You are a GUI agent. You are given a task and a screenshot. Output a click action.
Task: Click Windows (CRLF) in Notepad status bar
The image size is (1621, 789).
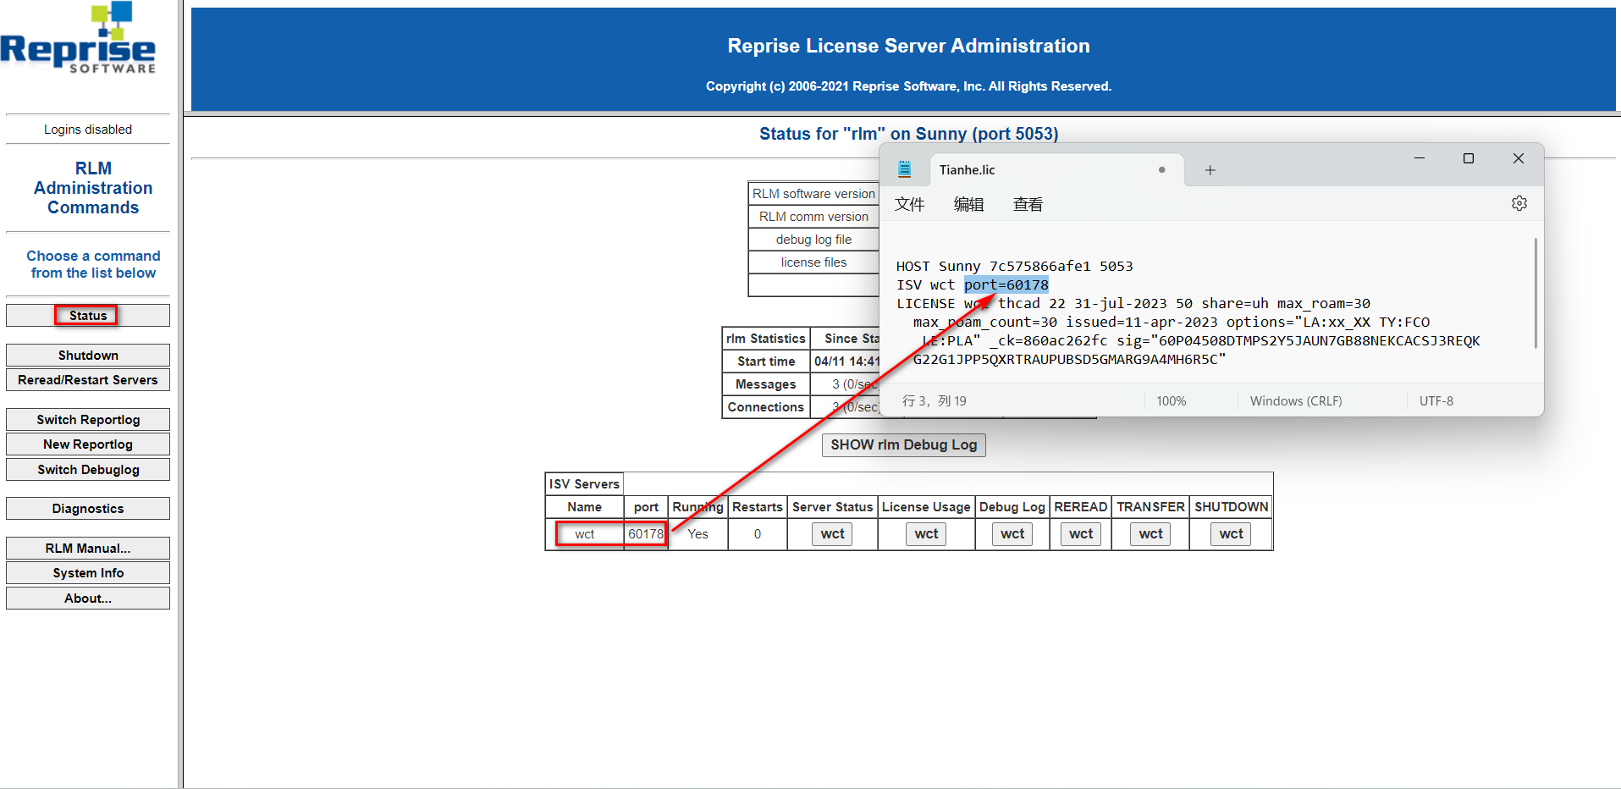click(x=1296, y=401)
